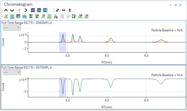Click the 'Count' axis label of the top chromatogram
This screenshot has width=187, height=111.
coord(3,42)
